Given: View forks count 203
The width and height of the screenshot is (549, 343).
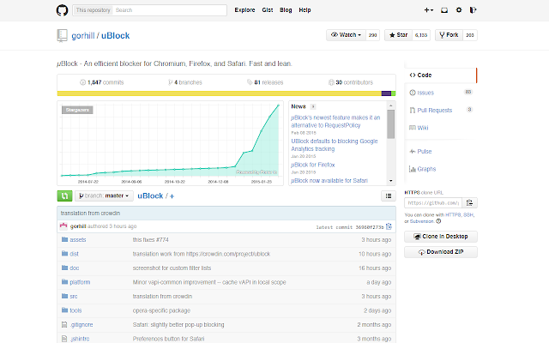Looking at the screenshot, I should (470, 35).
